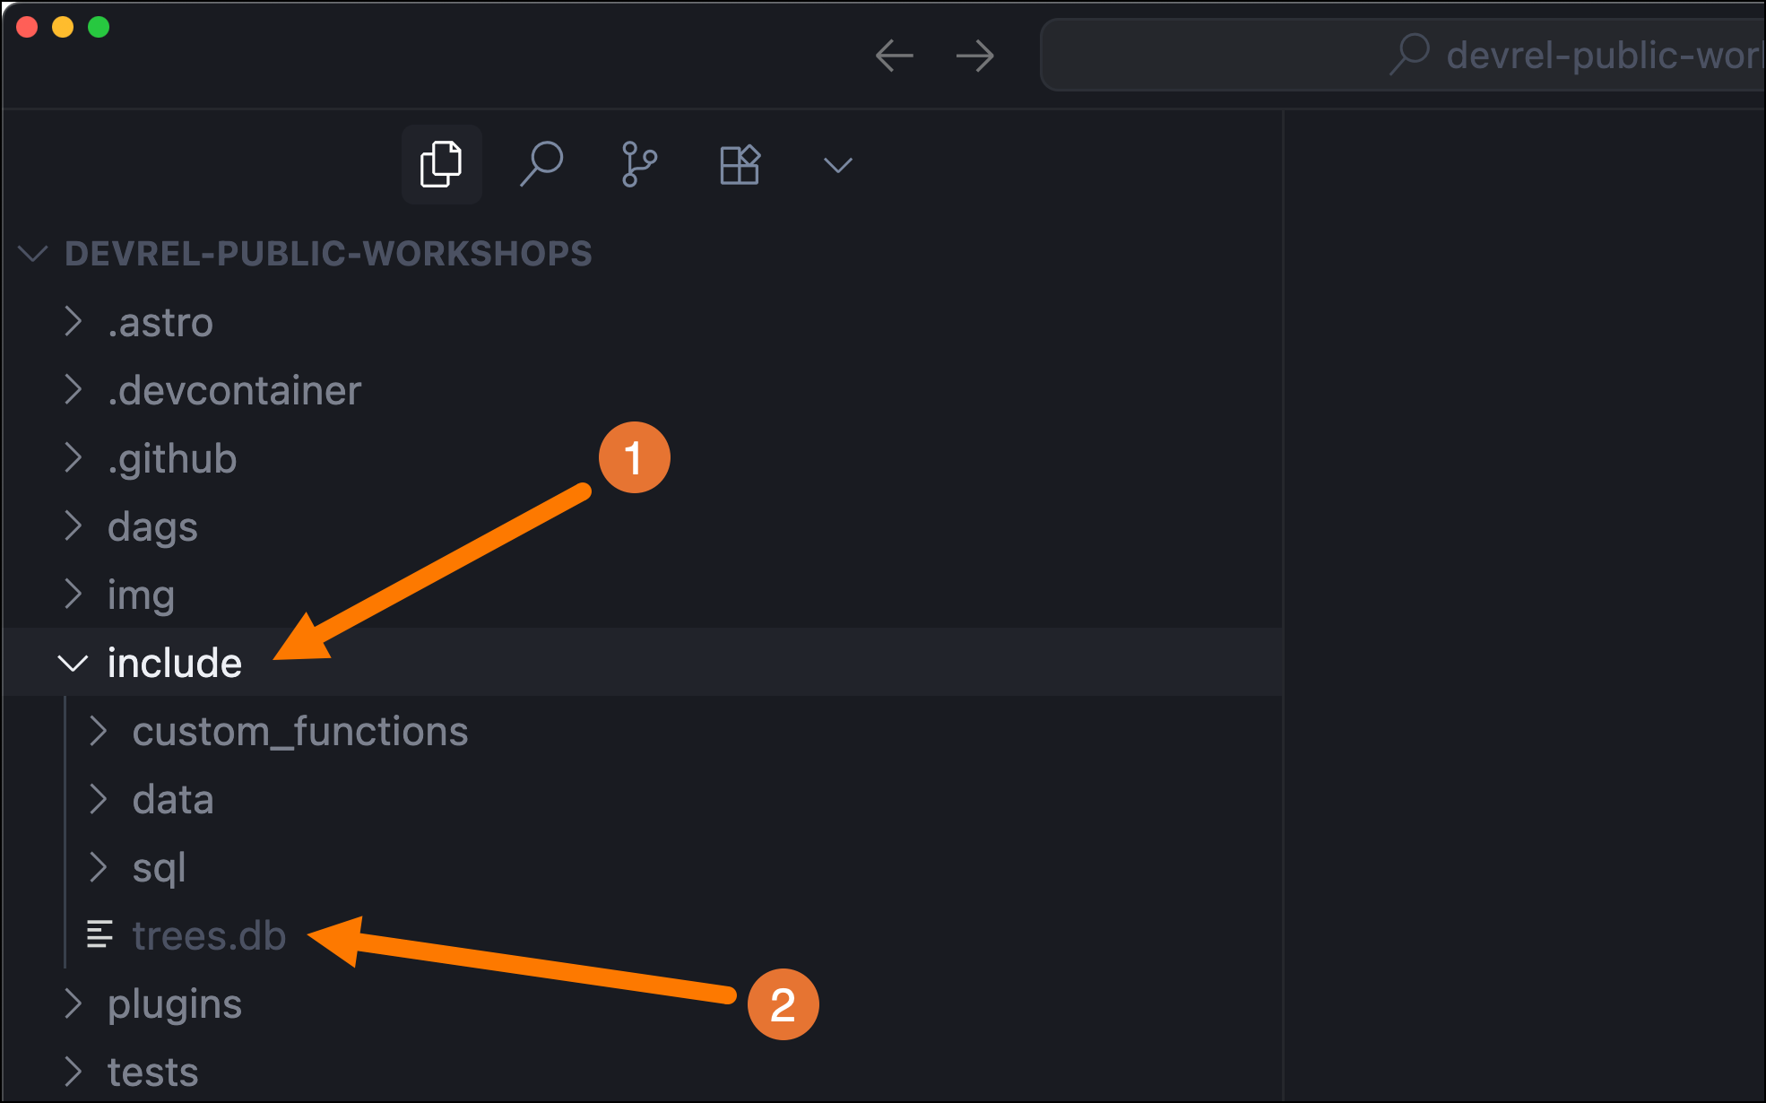Open the Explorer view

(x=441, y=164)
